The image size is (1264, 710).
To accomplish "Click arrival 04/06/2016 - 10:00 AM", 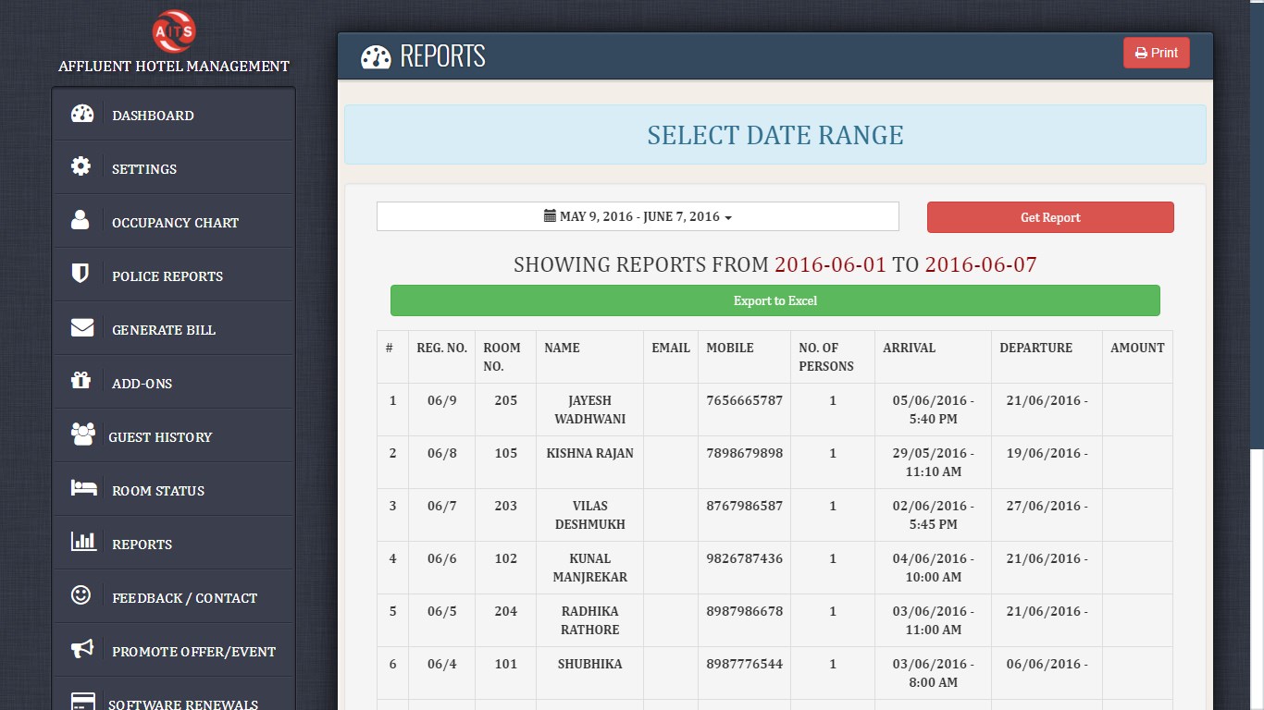I will [x=933, y=568].
